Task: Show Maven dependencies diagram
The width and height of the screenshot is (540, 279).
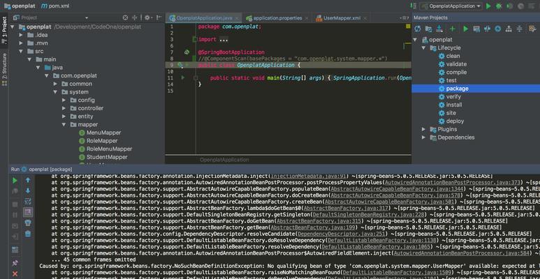Action: click(x=509, y=29)
